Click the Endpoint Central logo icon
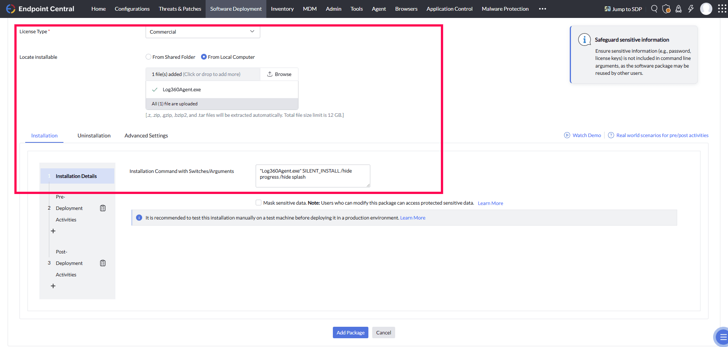The width and height of the screenshot is (728, 347). pyautogui.click(x=11, y=9)
